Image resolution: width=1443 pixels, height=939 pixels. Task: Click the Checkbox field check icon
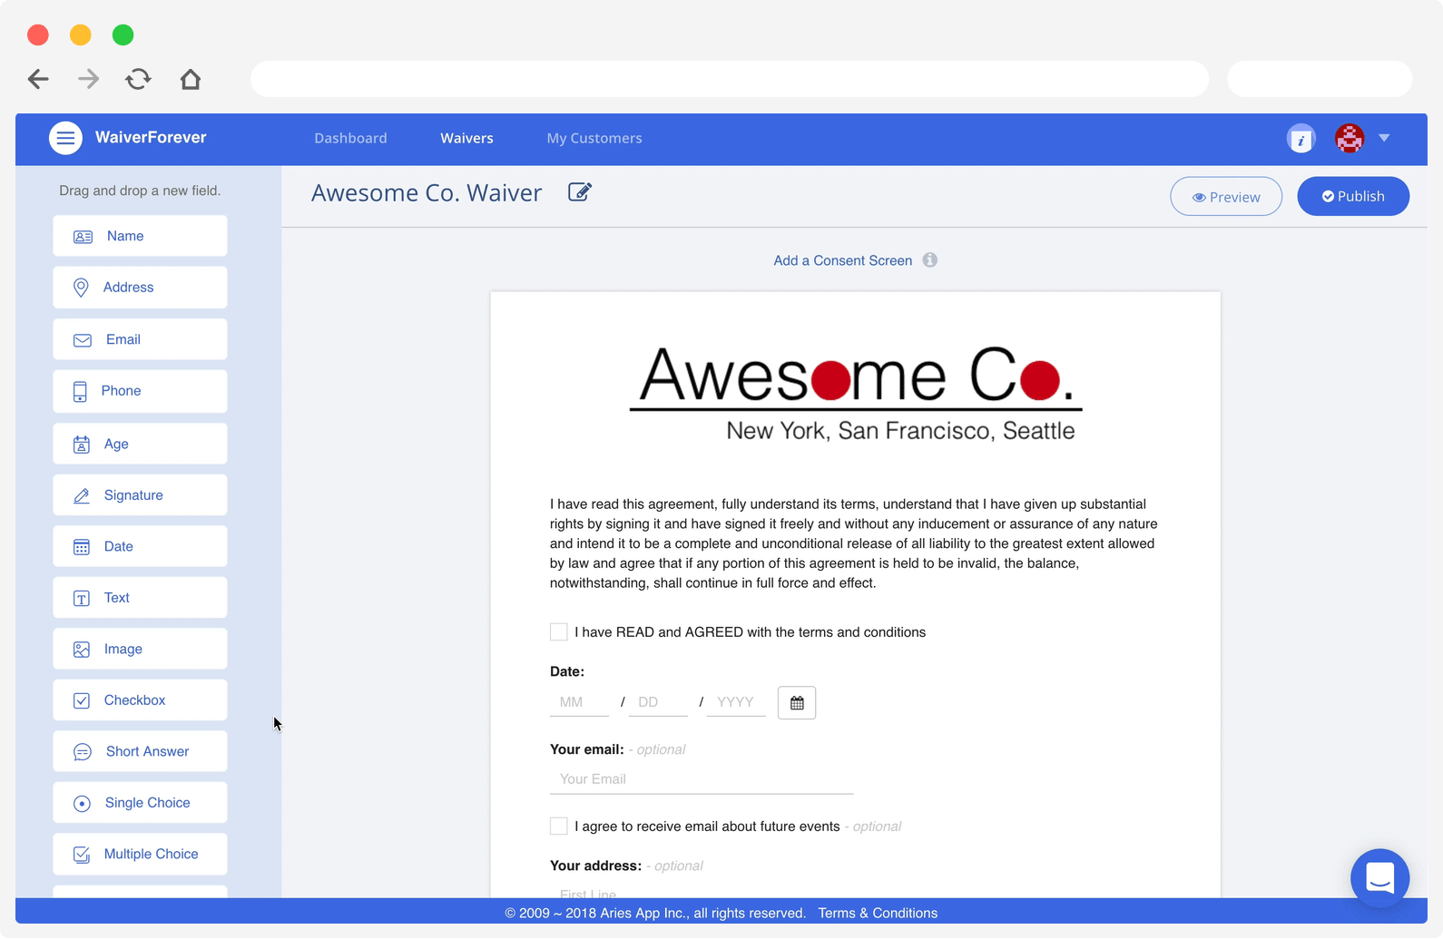(x=82, y=700)
